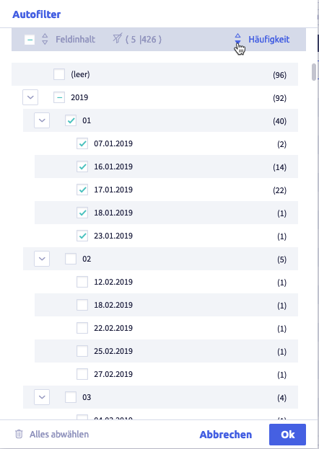
Task: Confirm filter with Ok button
Action: 287,435
